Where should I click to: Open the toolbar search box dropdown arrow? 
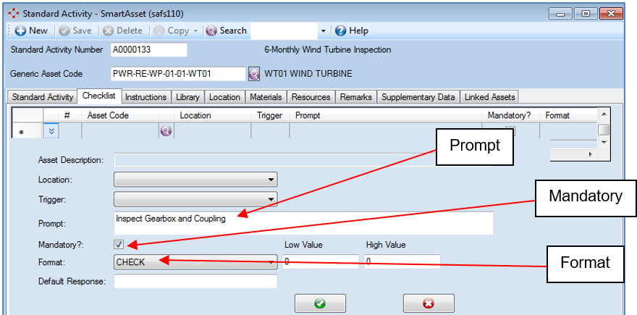(x=324, y=31)
